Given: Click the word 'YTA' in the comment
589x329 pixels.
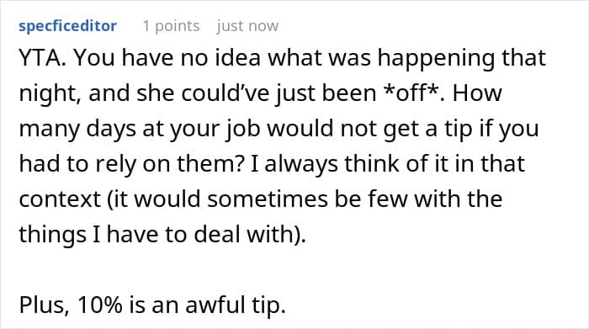Looking at the screenshot, I should pyautogui.click(x=42, y=58).
